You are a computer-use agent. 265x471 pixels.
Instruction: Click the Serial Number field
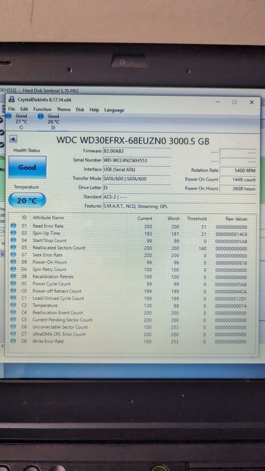[x=136, y=160]
